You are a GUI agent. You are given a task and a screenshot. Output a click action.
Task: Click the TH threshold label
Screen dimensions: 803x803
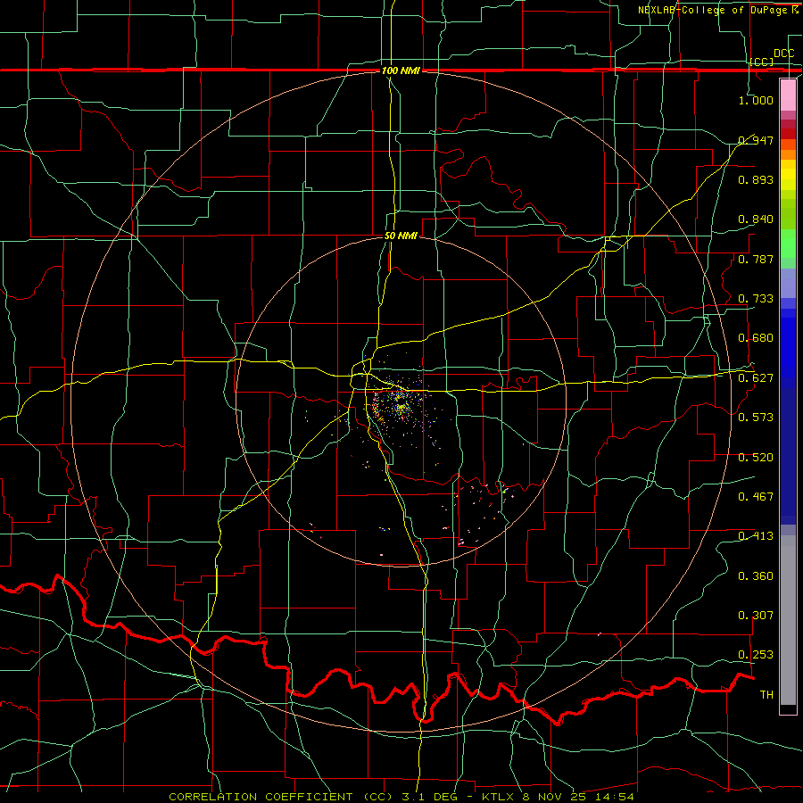766,695
